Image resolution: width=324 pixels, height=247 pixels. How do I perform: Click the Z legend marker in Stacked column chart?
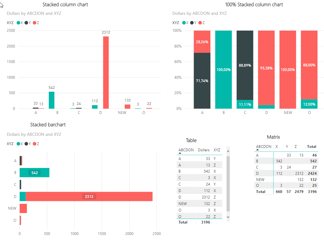(35, 23)
